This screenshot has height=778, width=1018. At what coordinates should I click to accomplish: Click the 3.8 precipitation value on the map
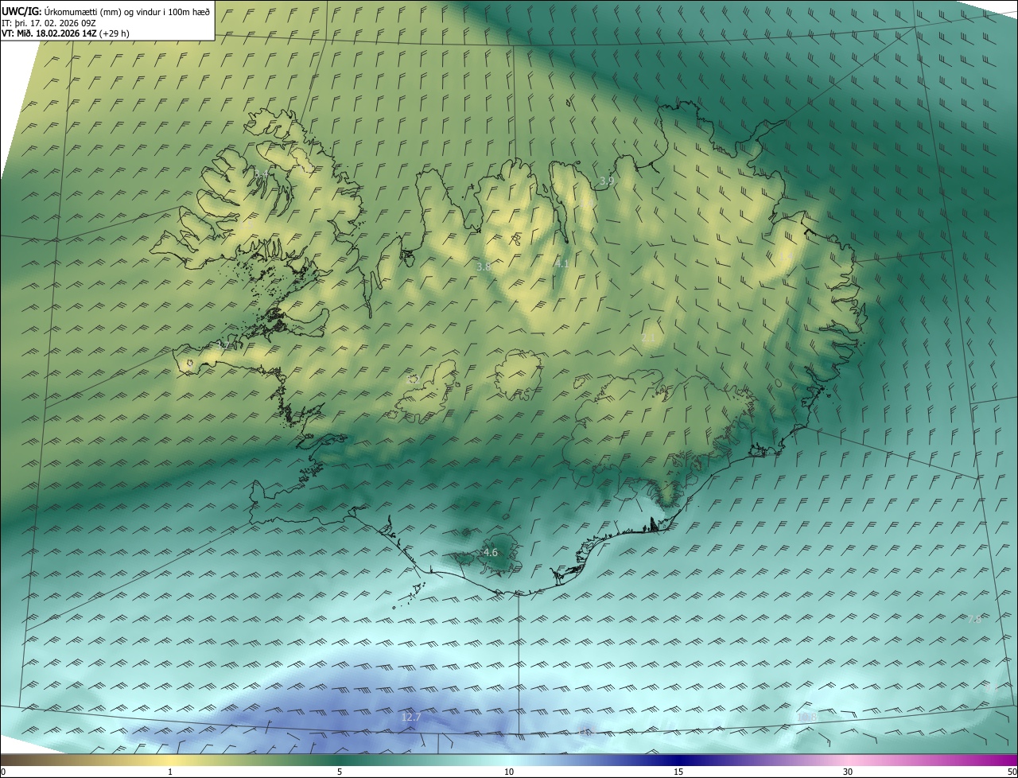pyautogui.click(x=484, y=267)
